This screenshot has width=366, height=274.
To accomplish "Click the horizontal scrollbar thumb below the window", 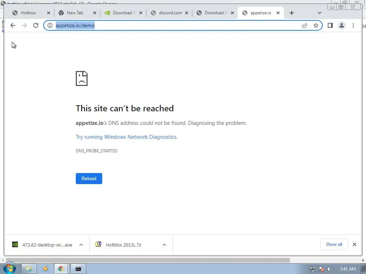I will [x=148, y=260].
